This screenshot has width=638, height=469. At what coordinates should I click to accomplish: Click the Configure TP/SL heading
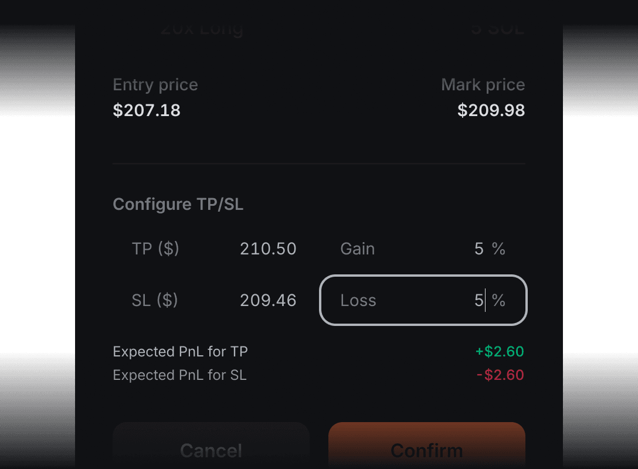[x=178, y=205]
